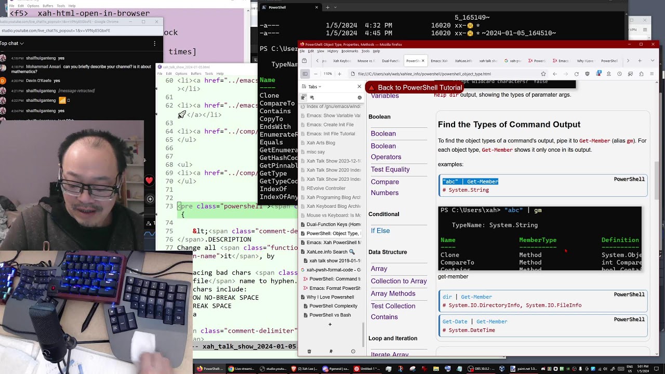This screenshot has width=665, height=374.
Task: Select misc say sidebar tab
Action: click(x=330, y=152)
